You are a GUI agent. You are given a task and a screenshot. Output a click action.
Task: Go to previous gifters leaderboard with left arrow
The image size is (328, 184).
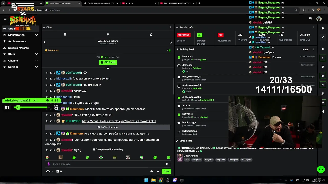tap(45, 42)
